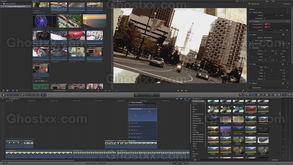Image resolution: width=293 pixels, height=165 pixels.
Task: Open browser settings gear menu
Action: pyautogui.click(x=8, y=91)
